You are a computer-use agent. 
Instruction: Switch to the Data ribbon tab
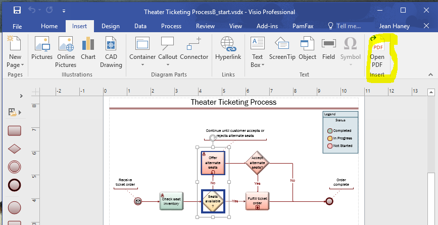click(140, 26)
